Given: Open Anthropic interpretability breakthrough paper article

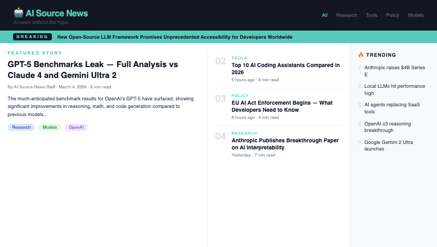Looking at the screenshot, I should (x=281, y=143).
